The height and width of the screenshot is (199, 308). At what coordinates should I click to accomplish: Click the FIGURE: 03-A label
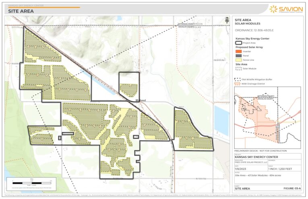pyautogui.click(x=292, y=189)
